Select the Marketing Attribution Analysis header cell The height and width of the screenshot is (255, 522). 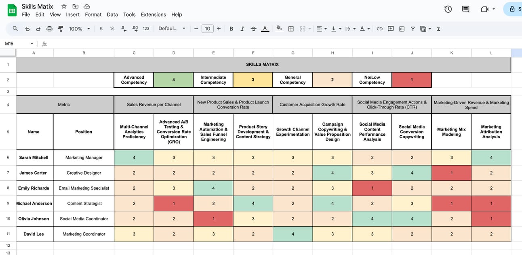[x=491, y=132]
